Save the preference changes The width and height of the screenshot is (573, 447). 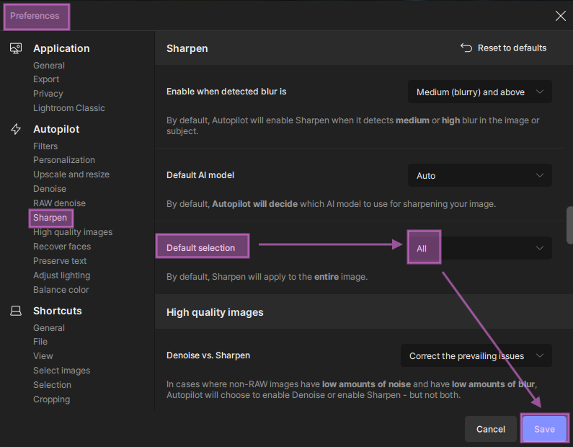(544, 429)
